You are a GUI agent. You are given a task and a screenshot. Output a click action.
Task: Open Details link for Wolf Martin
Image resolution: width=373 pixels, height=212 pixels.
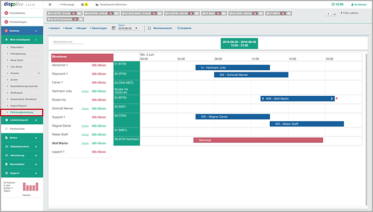tap(85, 143)
